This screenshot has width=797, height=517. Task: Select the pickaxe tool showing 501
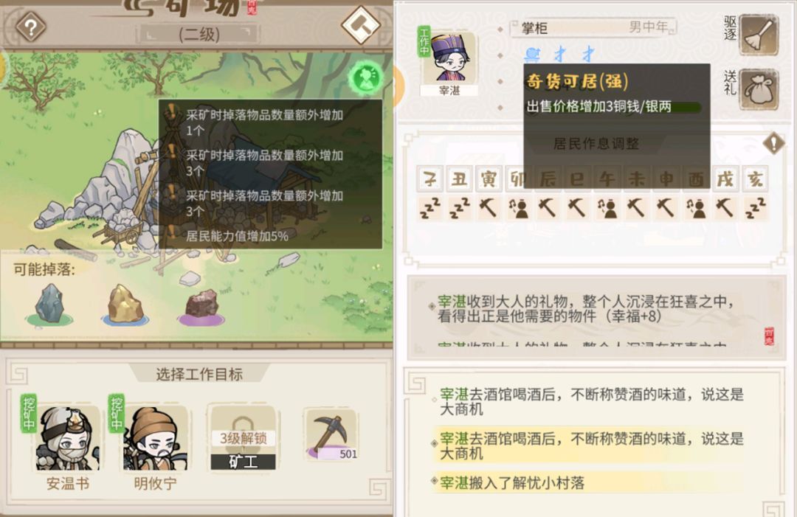click(x=331, y=436)
